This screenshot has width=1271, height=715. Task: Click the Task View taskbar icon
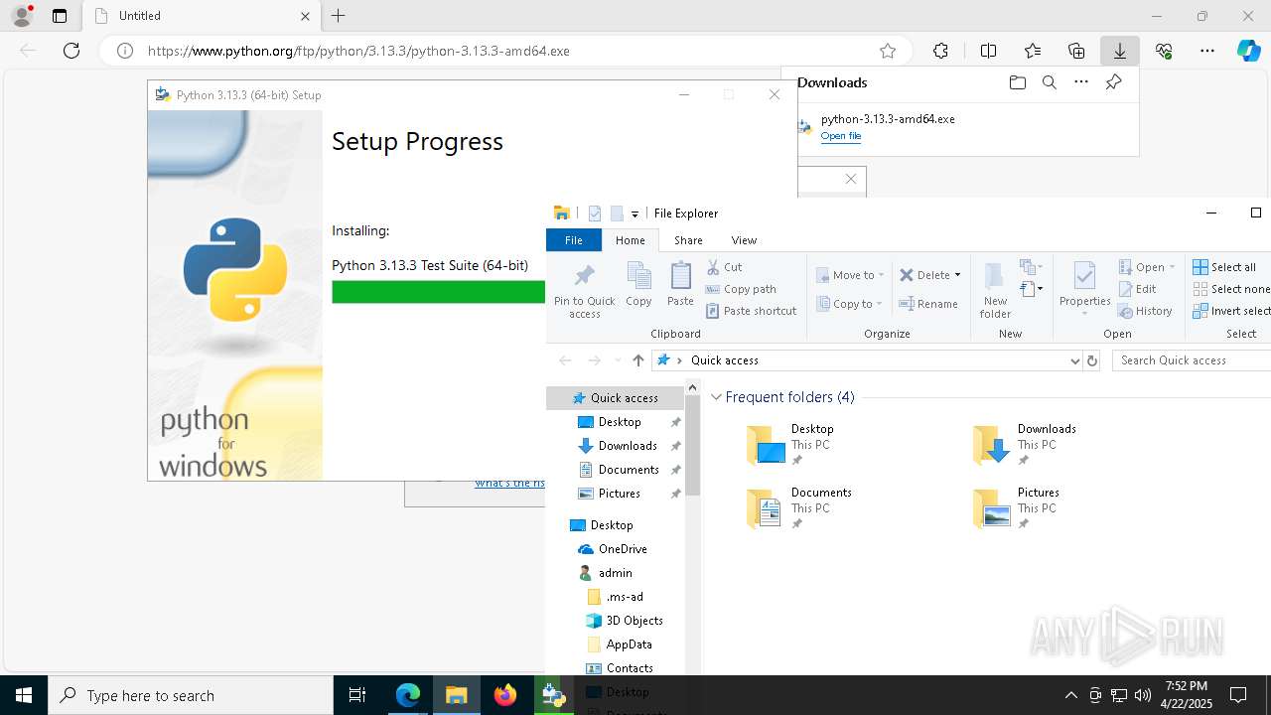(357, 695)
